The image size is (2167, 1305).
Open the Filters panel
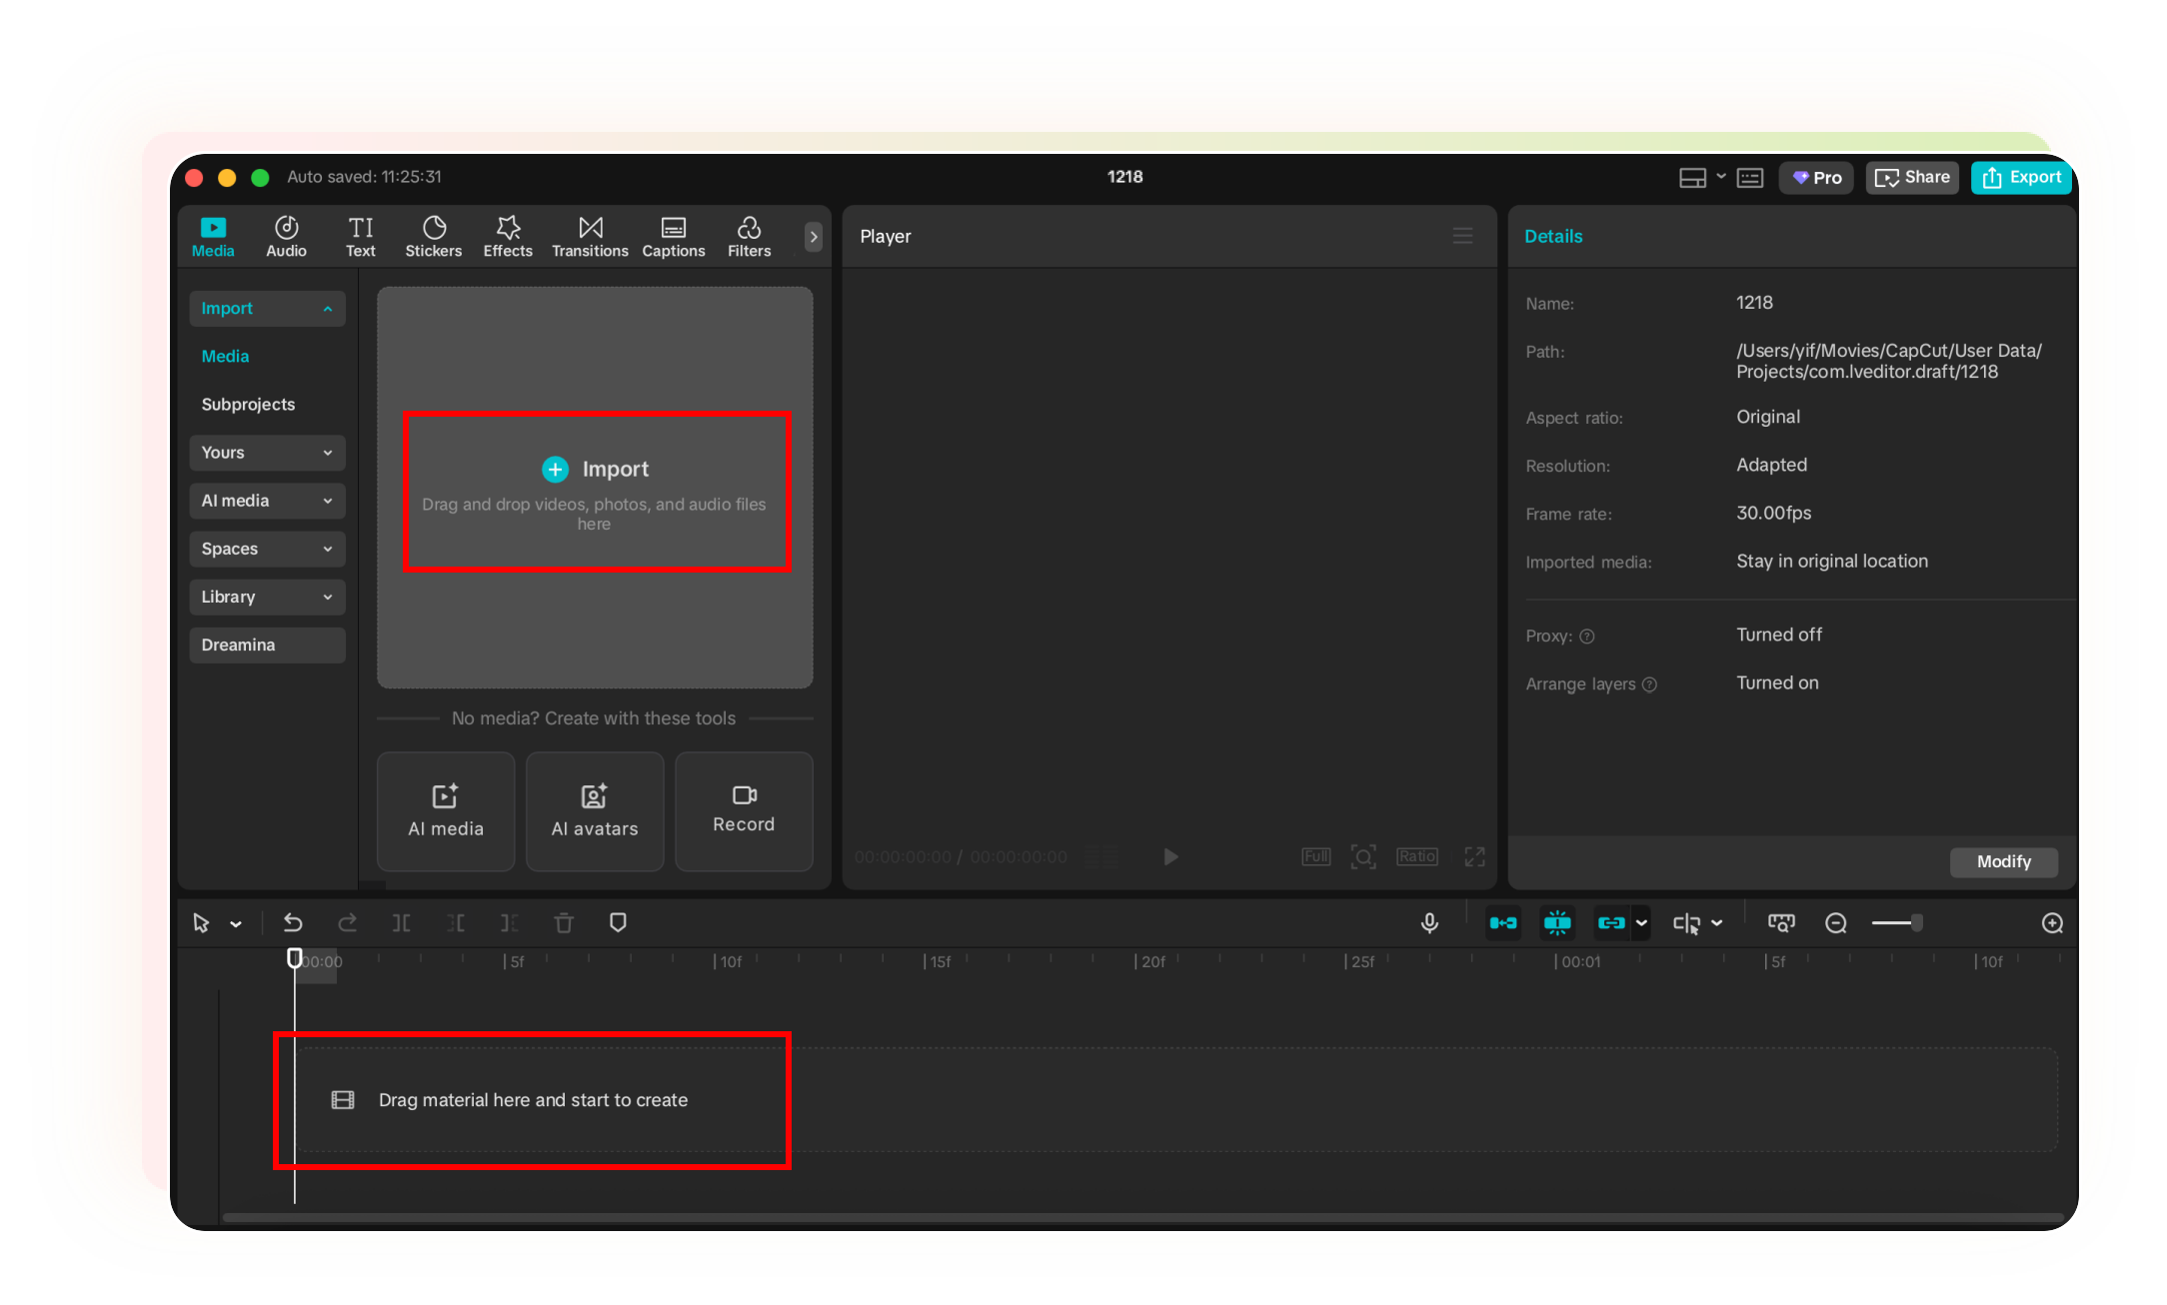(749, 236)
